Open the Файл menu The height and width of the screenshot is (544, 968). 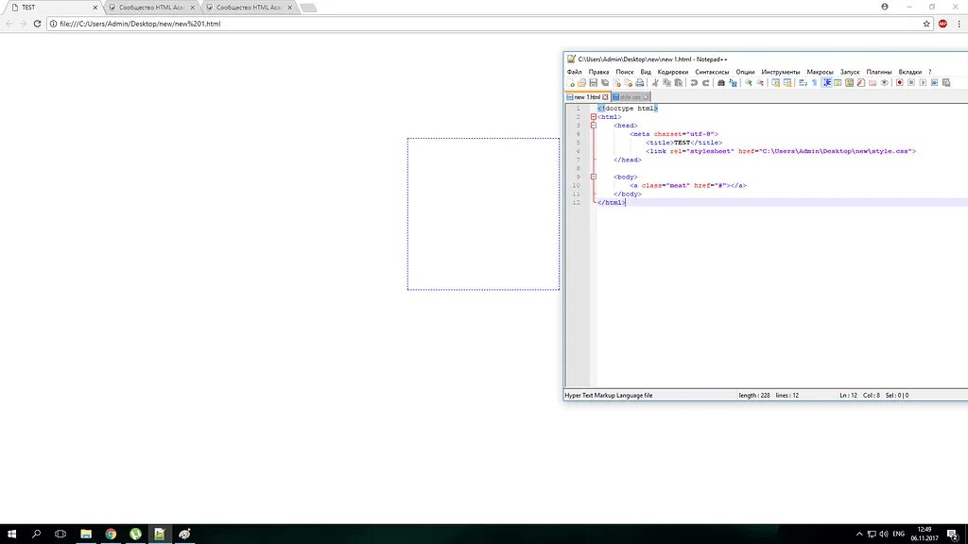tap(574, 72)
